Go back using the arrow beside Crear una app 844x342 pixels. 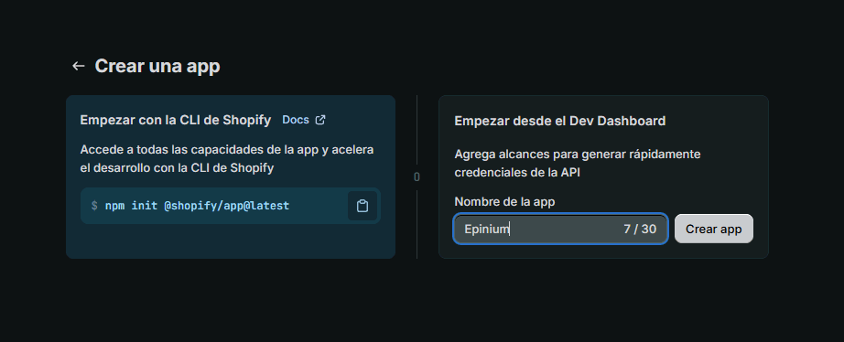pyautogui.click(x=79, y=66)
